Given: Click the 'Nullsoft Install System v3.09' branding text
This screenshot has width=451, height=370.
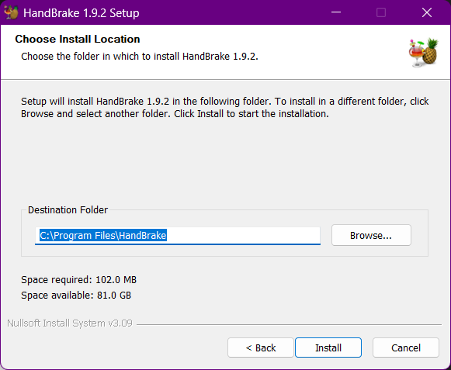Looking at the screenshot, I should click(70, 323).
